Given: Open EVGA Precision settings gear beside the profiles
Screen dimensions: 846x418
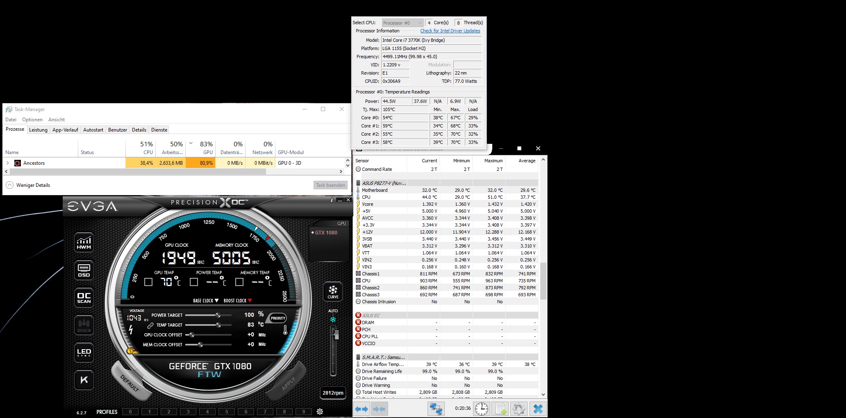Looking at the screenshot, I should pyautogui.click(x=320, y=411).
